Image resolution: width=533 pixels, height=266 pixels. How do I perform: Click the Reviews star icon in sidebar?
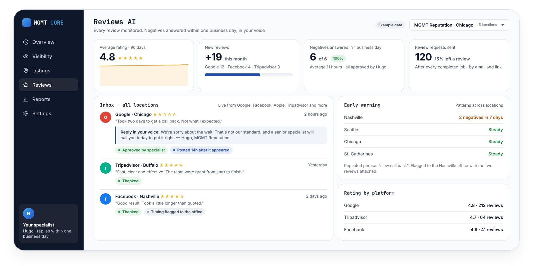(x=26, y=85)
